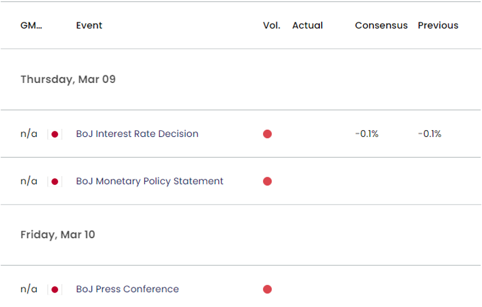
Task: Click Japan flag icon beside BoJ Press Conference
Action: pos(55,289)
